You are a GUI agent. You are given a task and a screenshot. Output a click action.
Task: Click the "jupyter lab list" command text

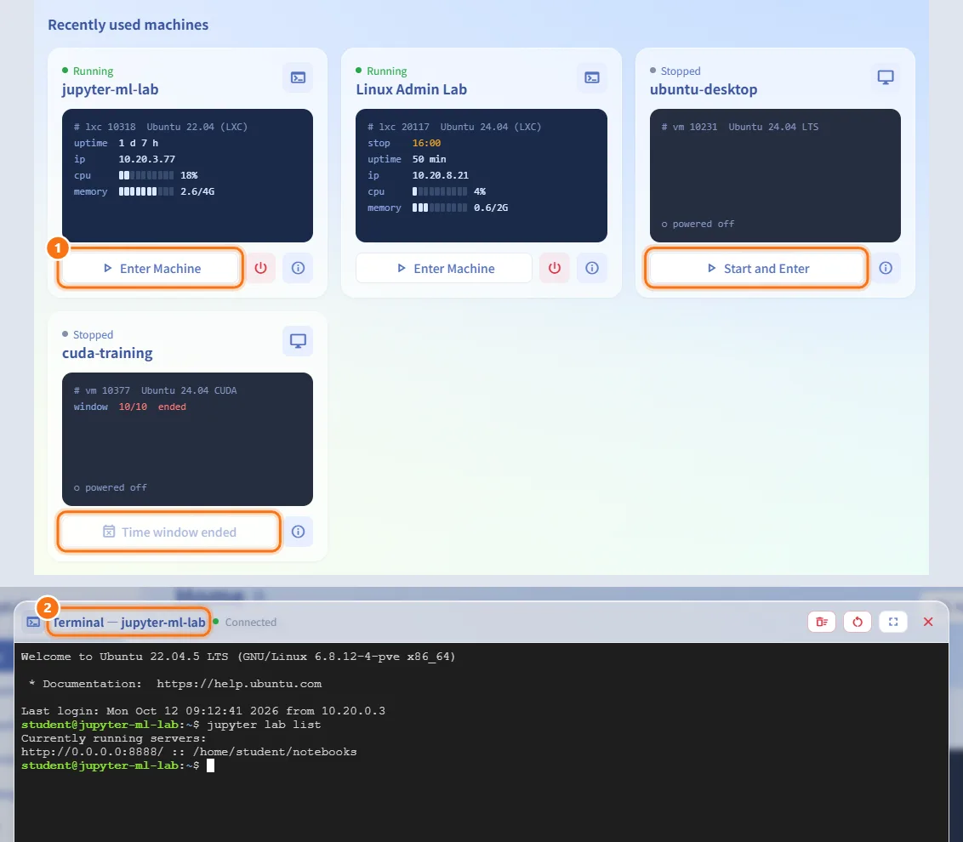coord(264,725)
